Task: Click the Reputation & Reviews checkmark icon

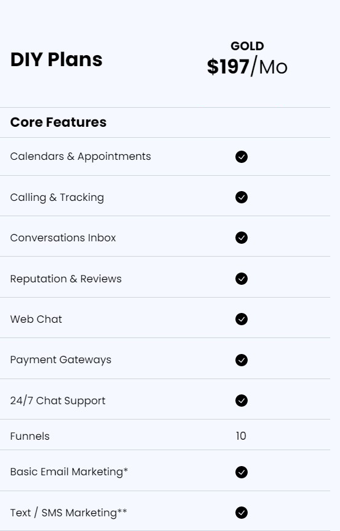Action: 242,279
